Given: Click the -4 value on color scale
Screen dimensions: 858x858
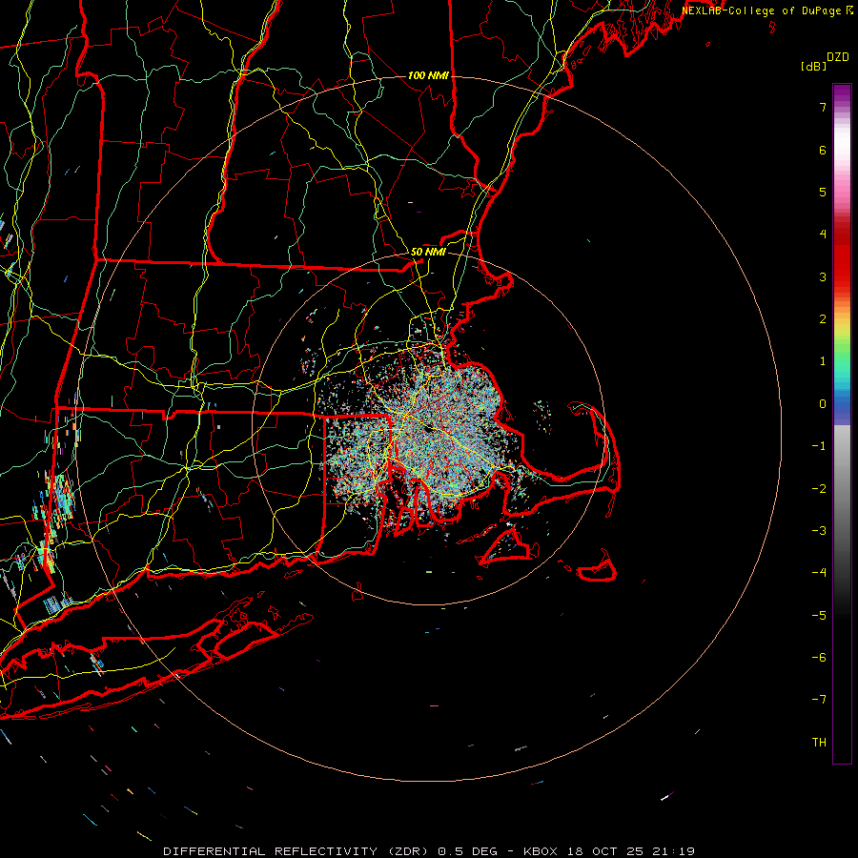Looking at the screenshot, I should pyautogui.click(x=819, y=573).
